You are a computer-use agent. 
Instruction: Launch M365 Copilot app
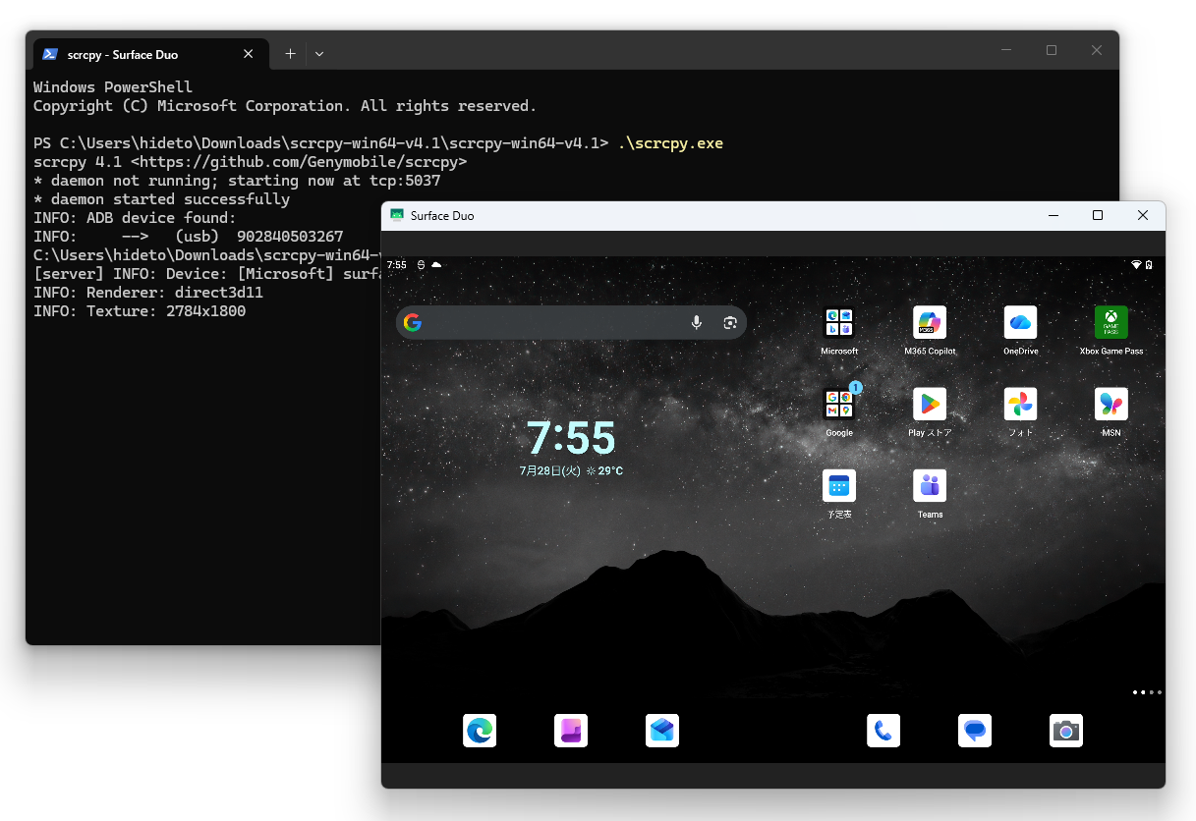pos(930,322)
